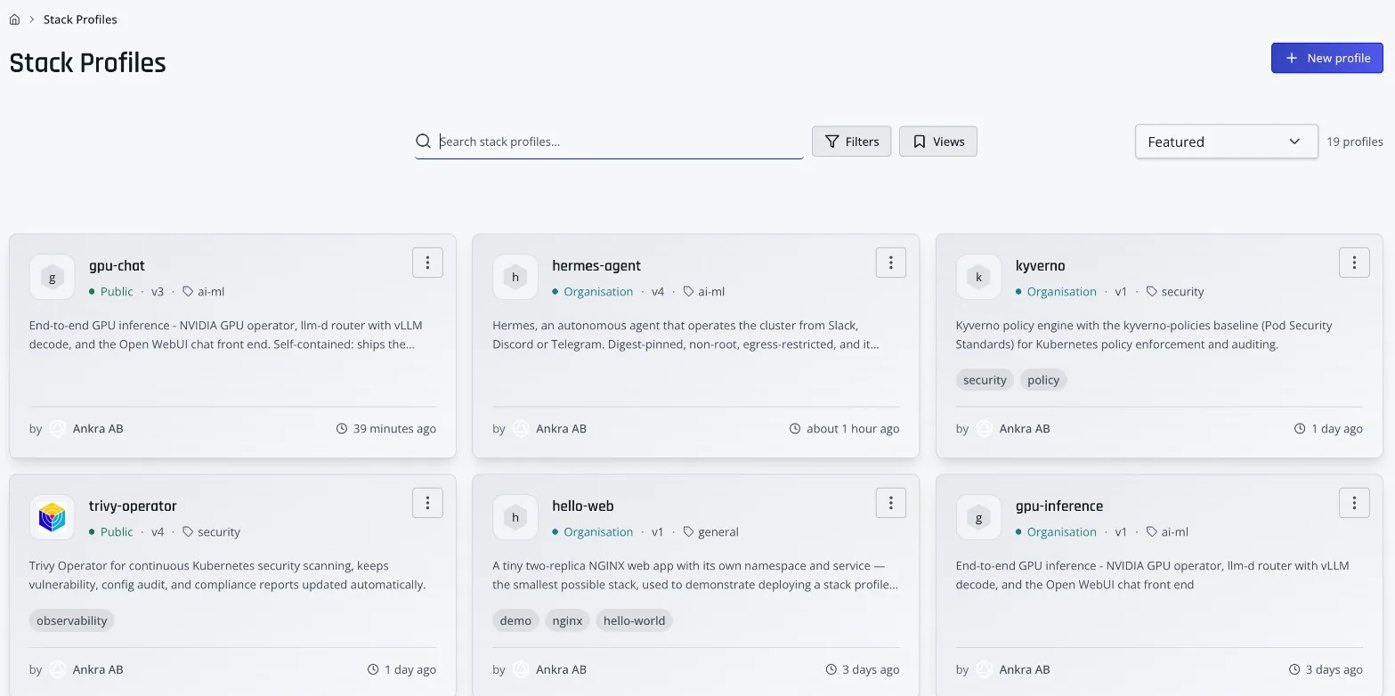Open the trivy-operator profile title
This screenshot has width=1395, height=696.
coord(133,506)
